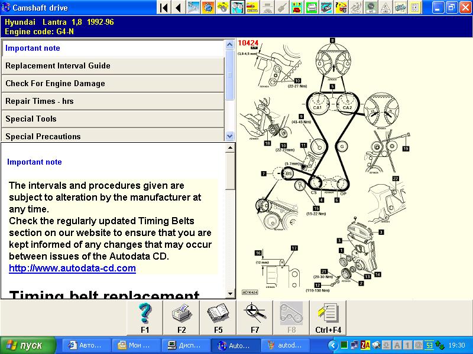
Task: Open the blue diagnostic scanner toolbar icon
Action: click(326, 7)
